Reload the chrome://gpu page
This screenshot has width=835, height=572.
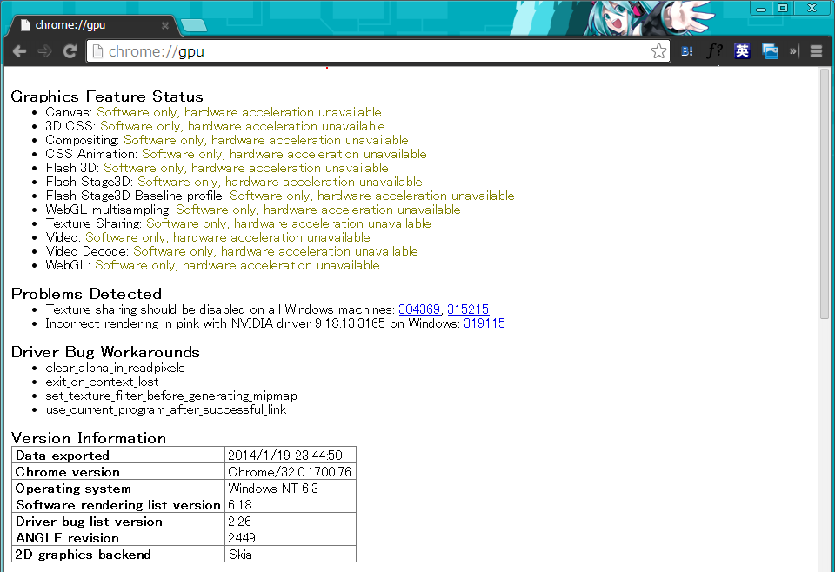tap(70, 51)
